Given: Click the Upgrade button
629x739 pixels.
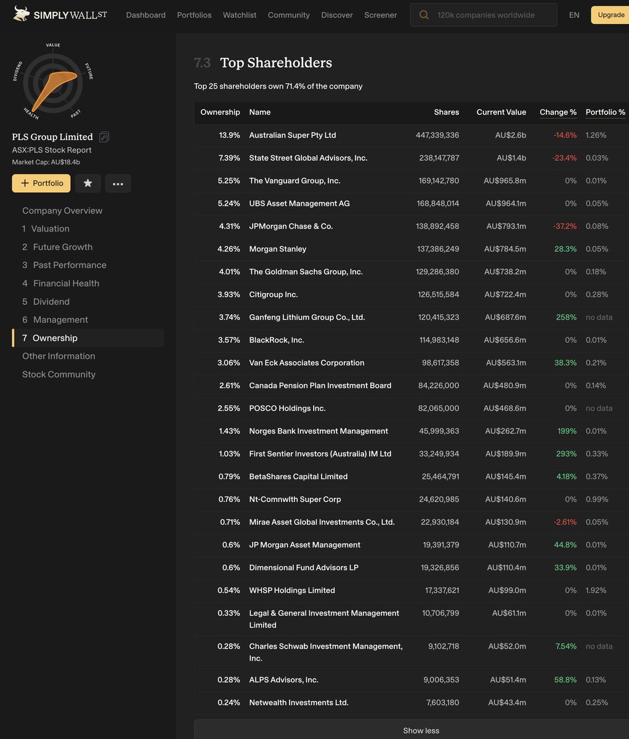Looking at the screenshot, I should [x=611, y=15].
